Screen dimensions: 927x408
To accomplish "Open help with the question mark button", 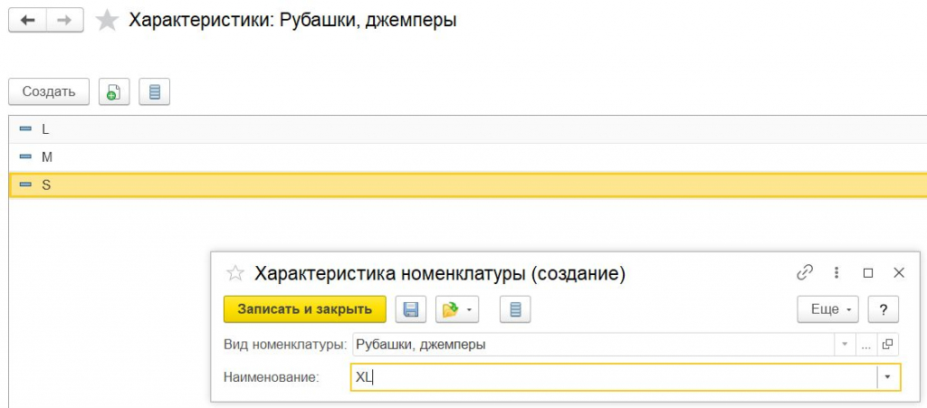I will point(884,309).
